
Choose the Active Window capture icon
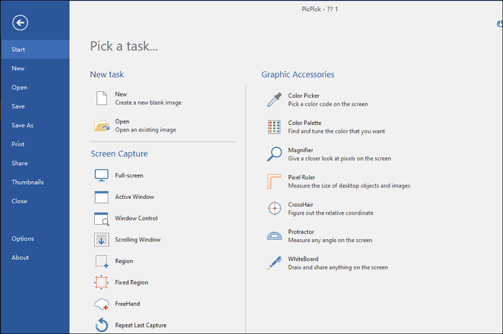point(101,197)
